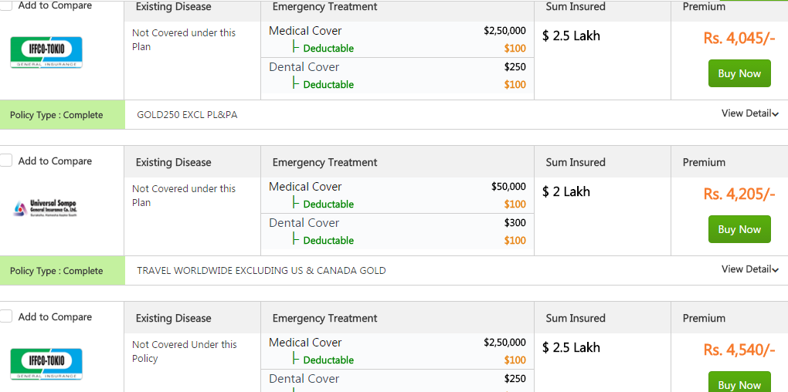Buy Now the Rs. 4,540 plan
Screen dimensions: 788x392
(739, 382)
